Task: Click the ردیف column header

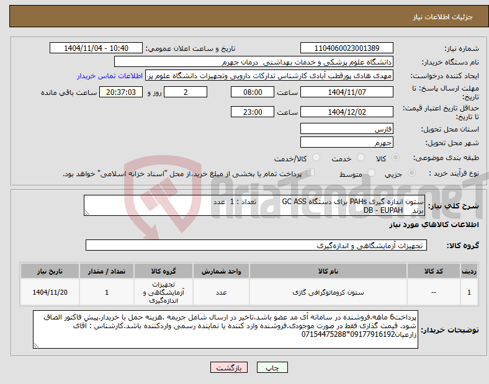Action: pyautogui.click(x=469, y=271)
